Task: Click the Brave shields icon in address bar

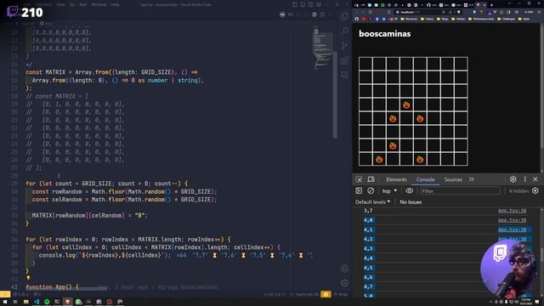Action: point(459,12)
